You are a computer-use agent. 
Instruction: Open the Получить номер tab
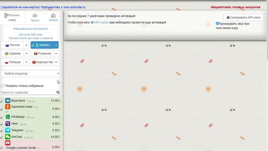[x=12, y=18]
